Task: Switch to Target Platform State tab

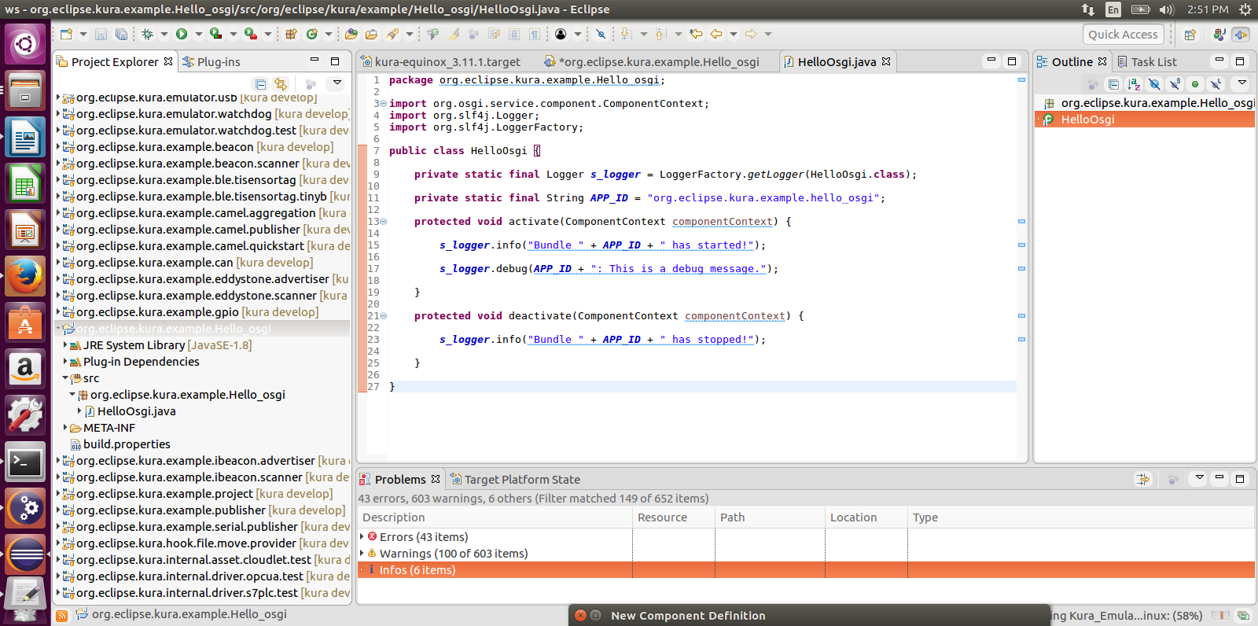Action: 515,479
